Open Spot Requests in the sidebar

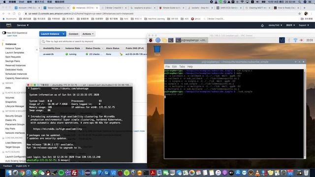(x=13, y=57)
